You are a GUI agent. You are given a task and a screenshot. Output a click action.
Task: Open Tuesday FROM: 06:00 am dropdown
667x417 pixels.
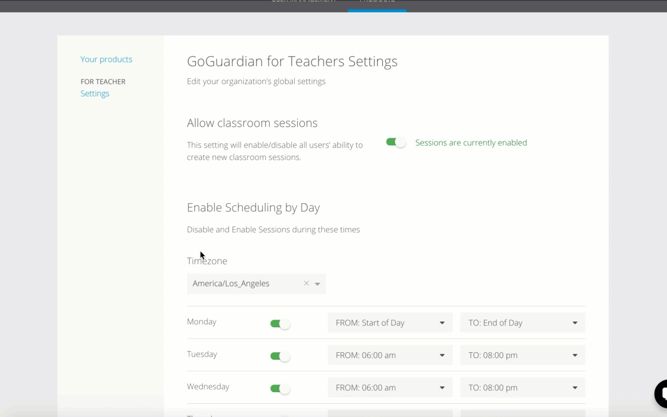click(390, 355)
